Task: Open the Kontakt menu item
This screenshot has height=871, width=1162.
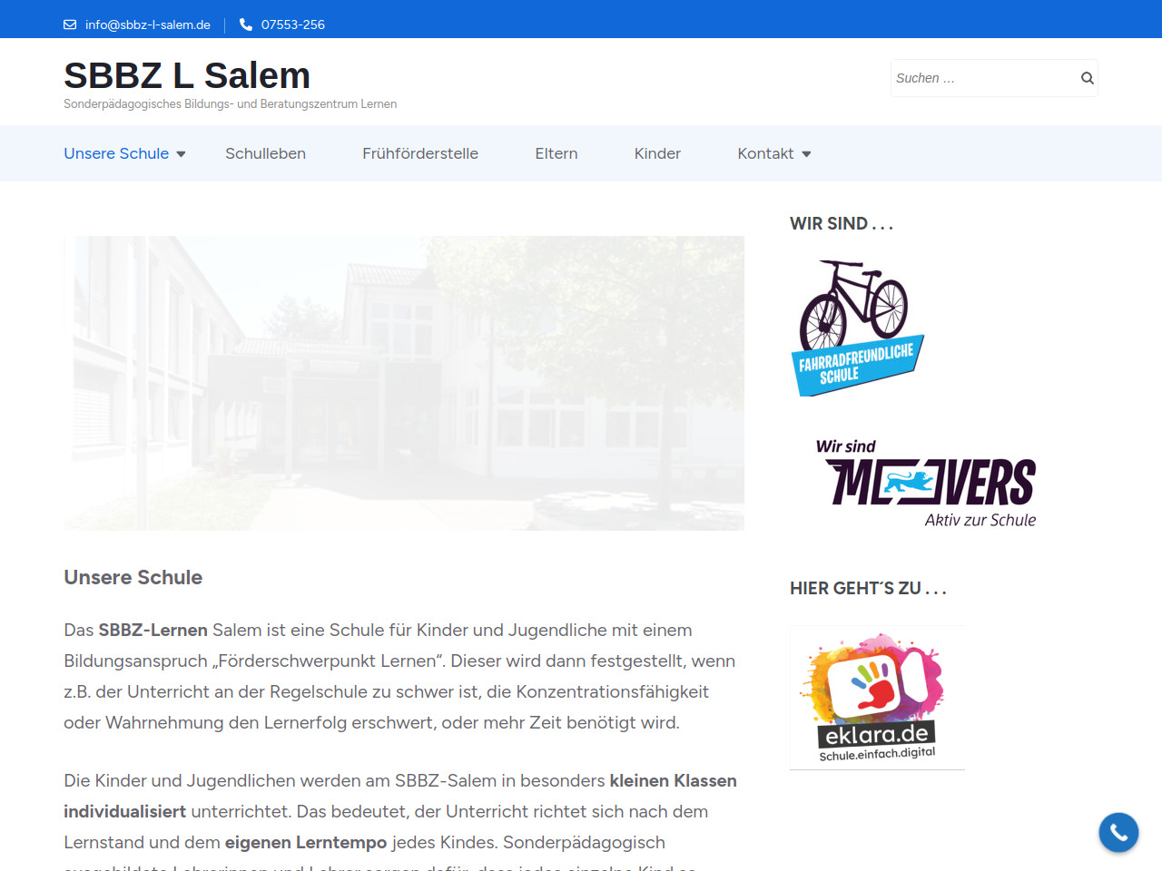Action: coord(765,153)
